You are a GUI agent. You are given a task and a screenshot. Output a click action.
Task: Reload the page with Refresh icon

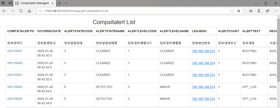[21, 11]
